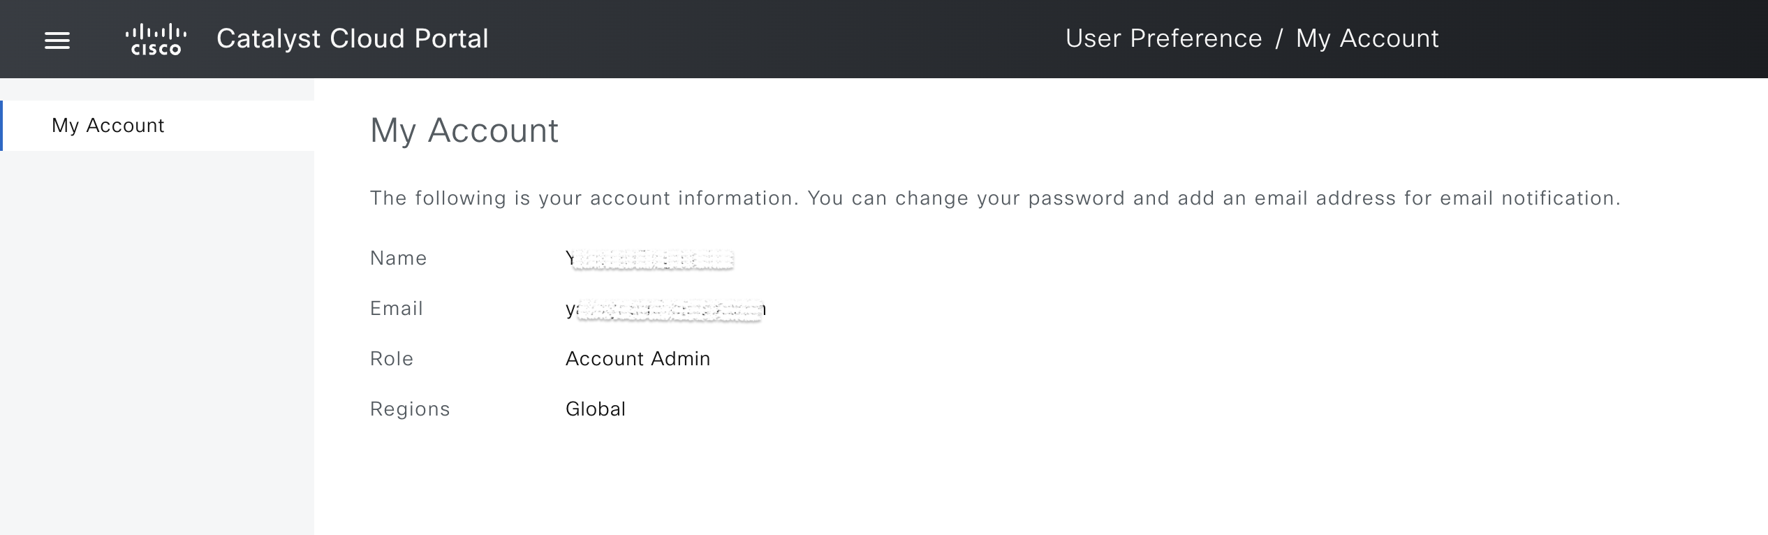Click the account information description text
Viewport: 1768px width, 535px height.
tap(994, 198)
